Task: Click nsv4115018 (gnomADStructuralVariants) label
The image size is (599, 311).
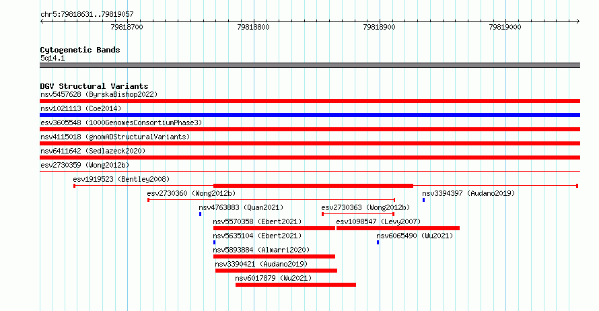Action: click(115, 137)
